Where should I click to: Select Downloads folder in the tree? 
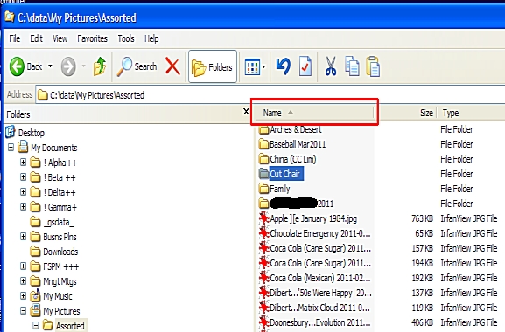tap(60, 252)
